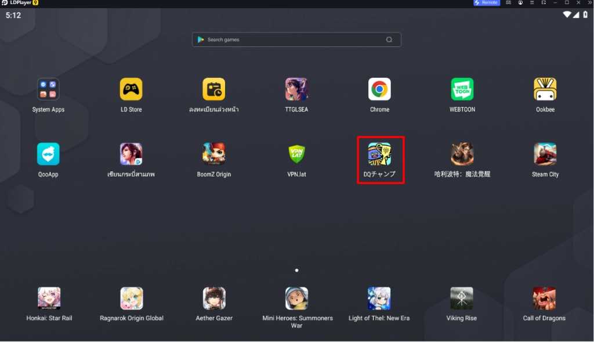Viewport: 594px width, 342px height.
Task: Click the 5:12 clock
Action: point(13,16)
